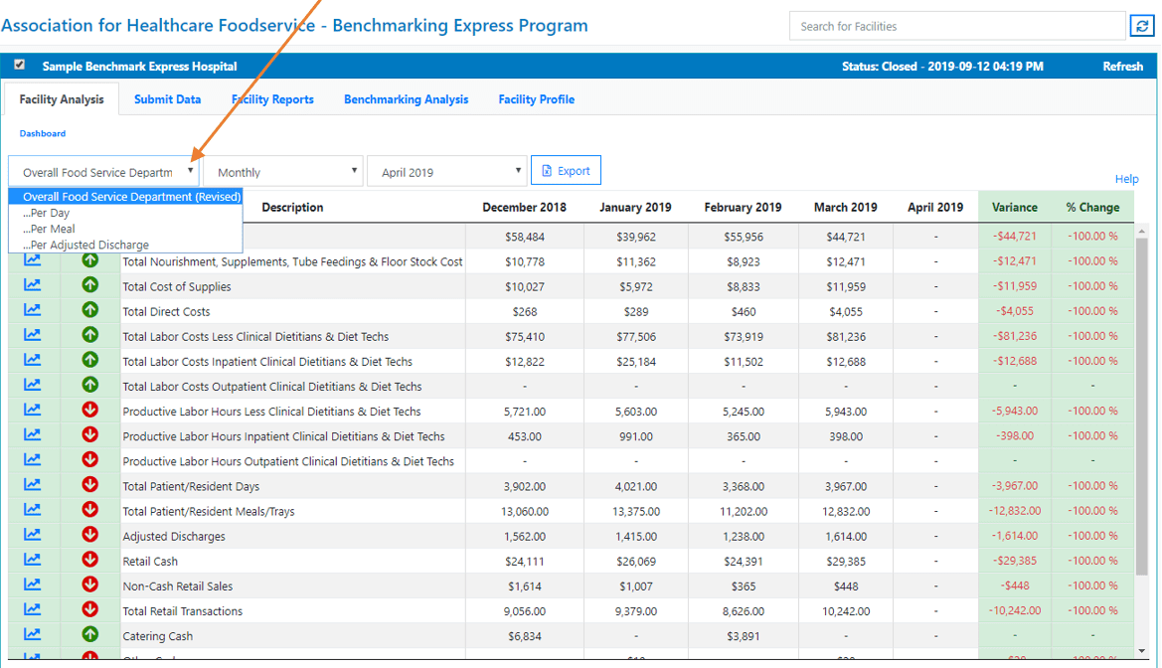Viewport: 1162px width, 668px height.
Task: Click red down arrow for Retail Cash row
Action: point(90,561)
